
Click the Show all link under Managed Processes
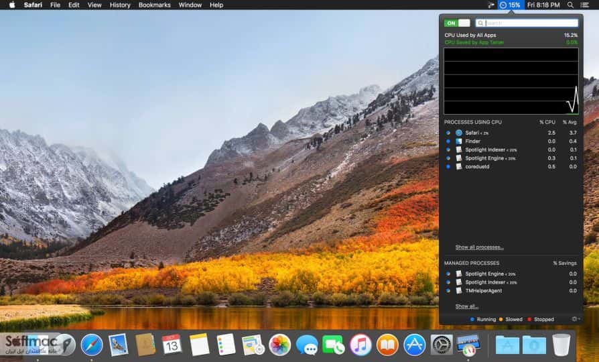point(466,306)
